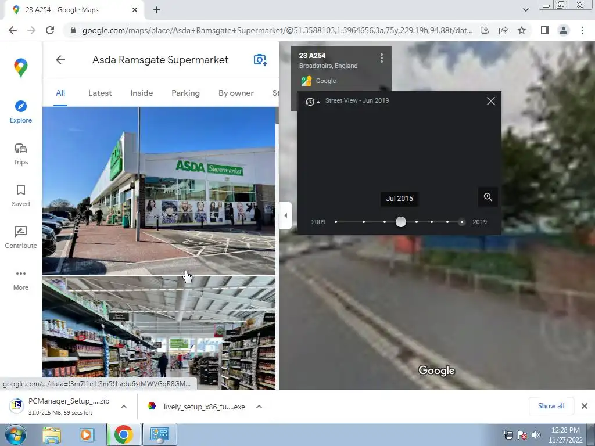Image resolution: width=595 pixels, height=446 pixels.
Task: Close the Street View time travel panel
Action: pos(490,101)
